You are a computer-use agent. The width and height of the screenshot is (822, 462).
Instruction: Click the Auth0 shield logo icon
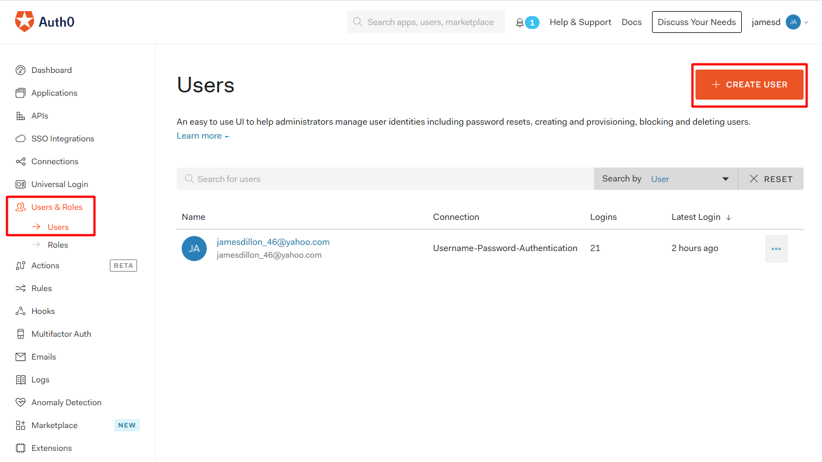tap(25, 22)
